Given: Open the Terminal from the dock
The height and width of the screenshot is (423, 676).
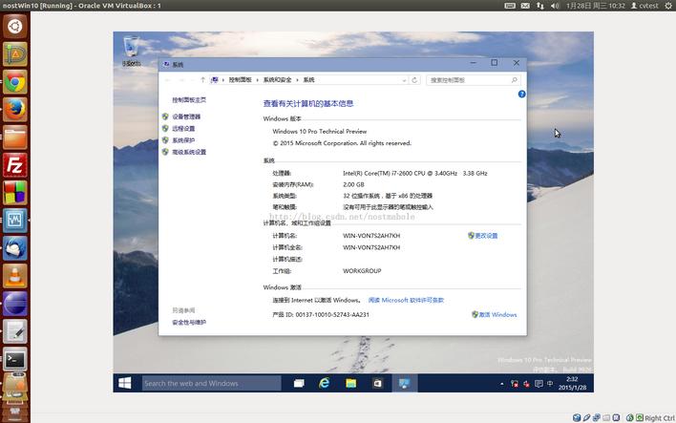Looking at the screenshot, I should pos(15,359).
